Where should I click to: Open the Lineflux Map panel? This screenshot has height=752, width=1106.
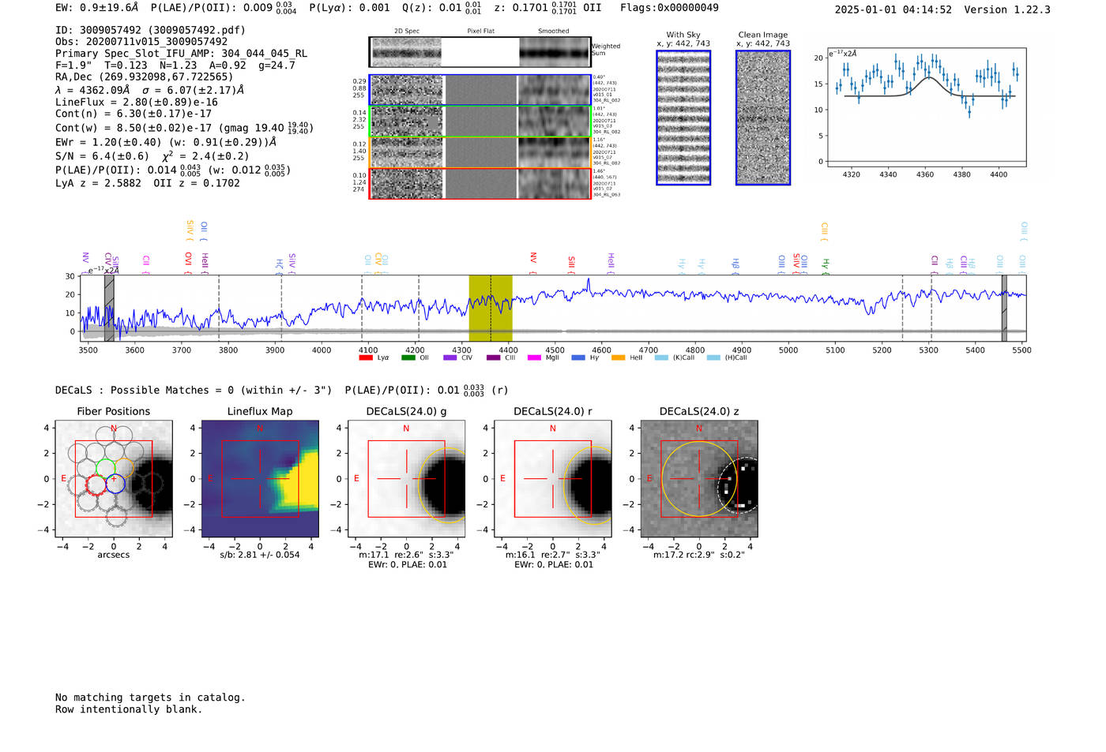pyautogui.click(x=260, y=479)
